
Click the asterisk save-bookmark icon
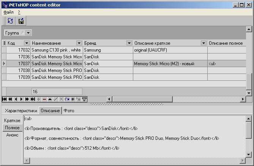pyautogui.click(x=73, y=99)
